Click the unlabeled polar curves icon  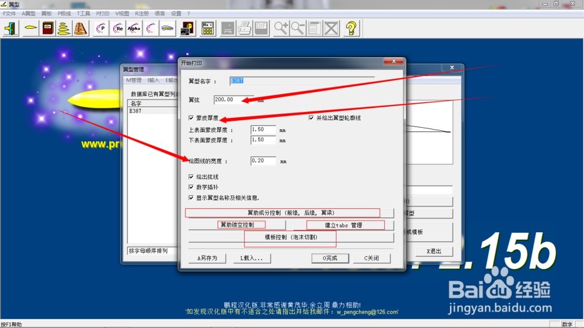[x=151, y=28]
